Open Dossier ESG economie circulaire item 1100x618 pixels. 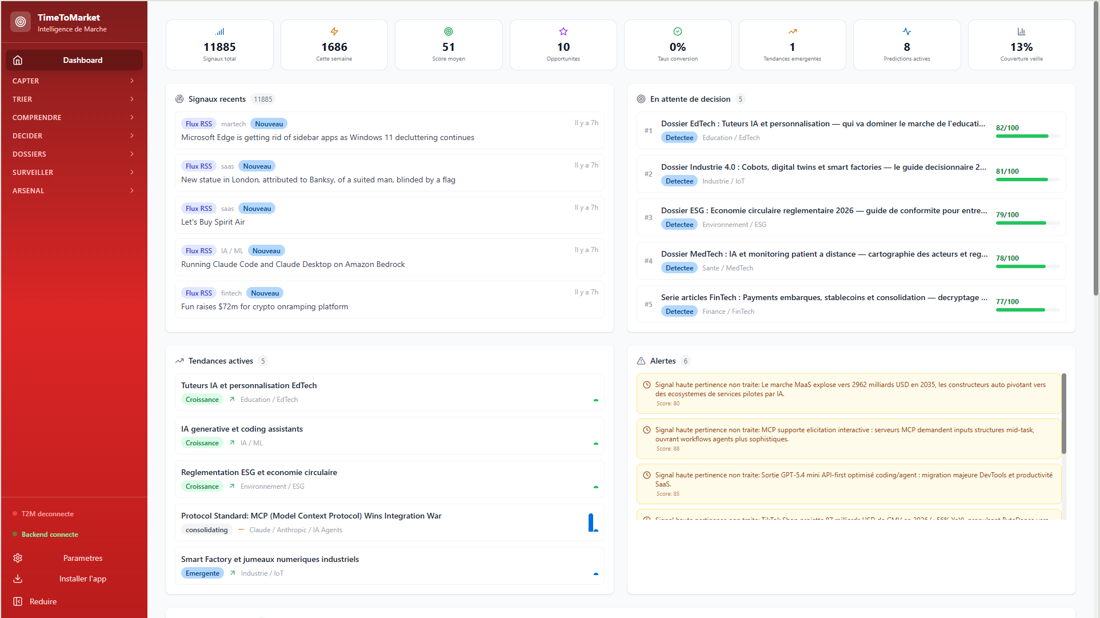point(851,217)
